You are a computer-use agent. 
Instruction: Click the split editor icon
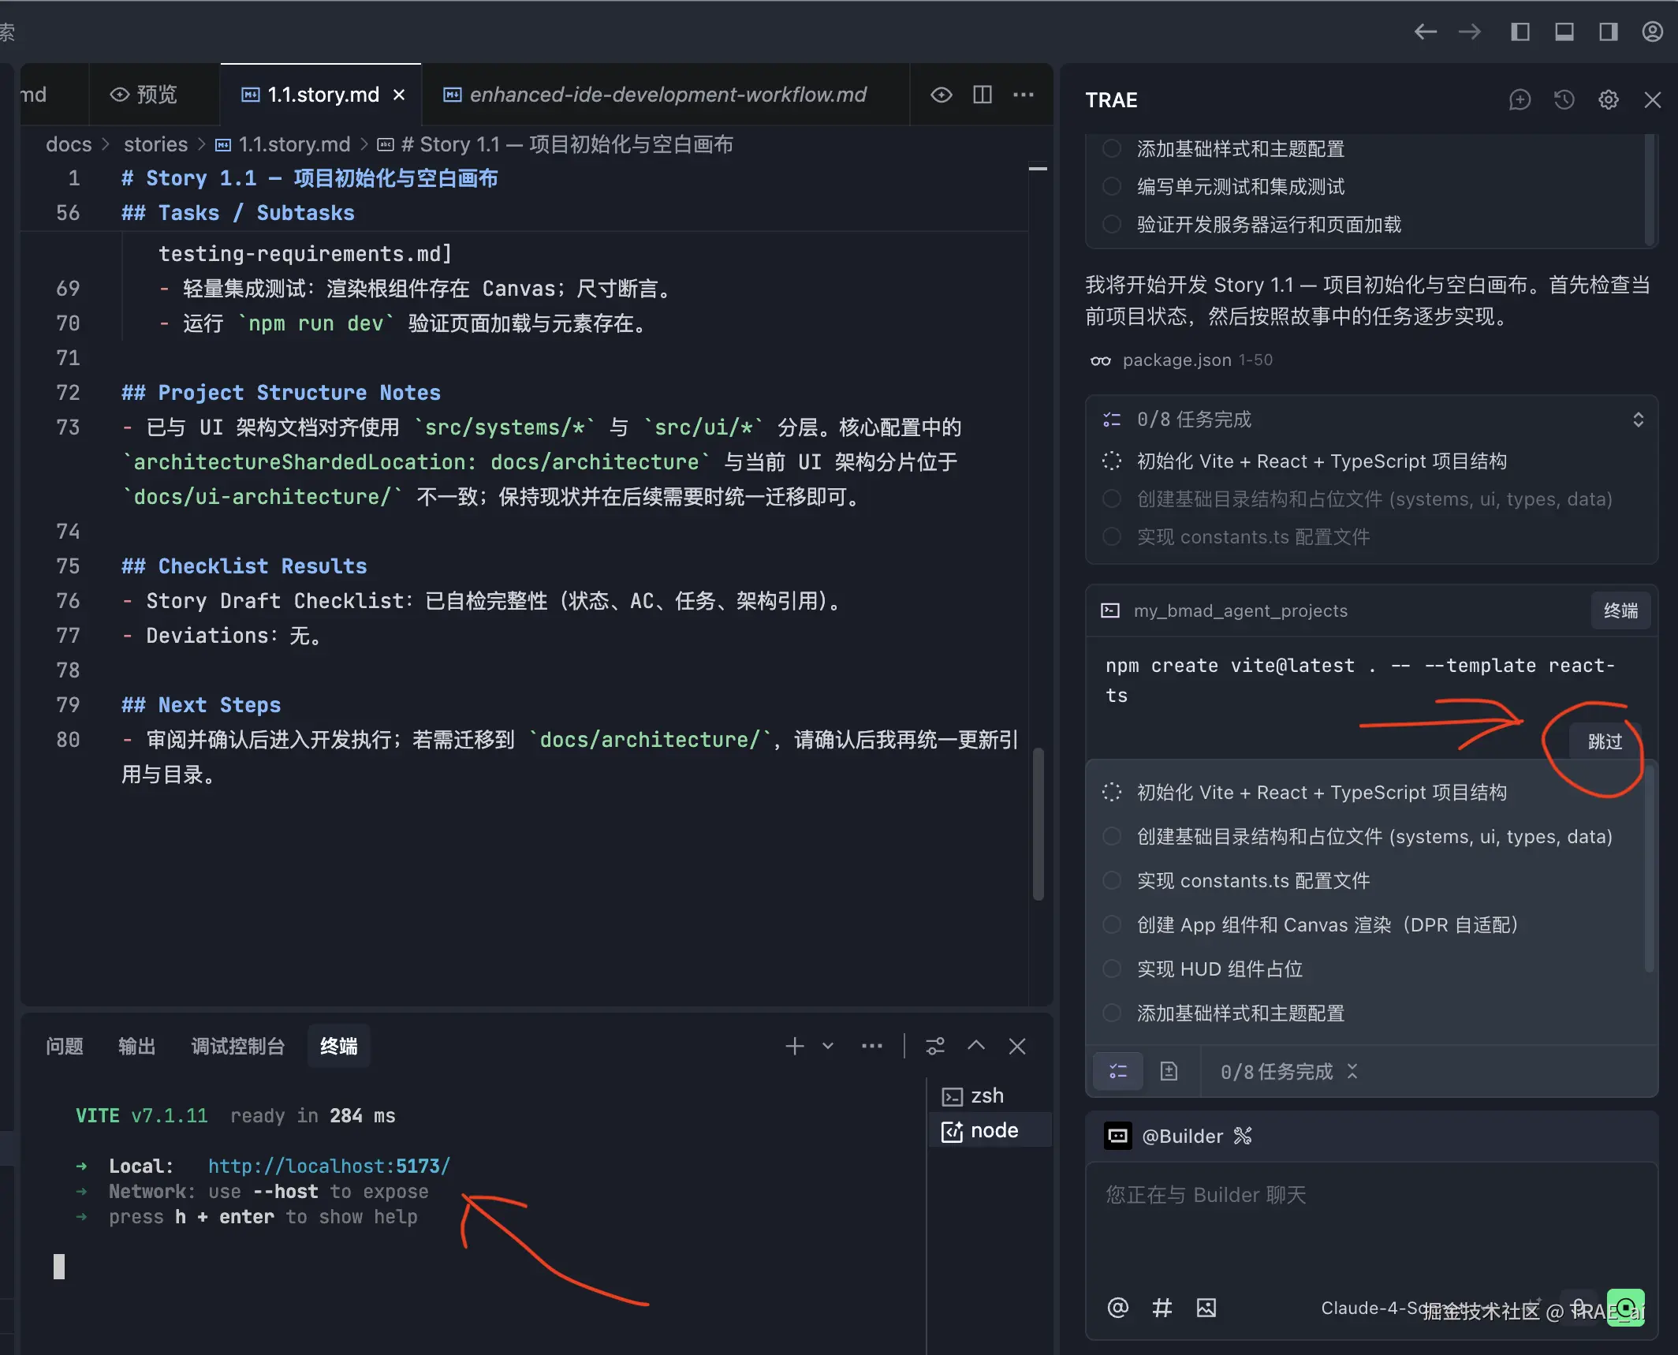983,95
